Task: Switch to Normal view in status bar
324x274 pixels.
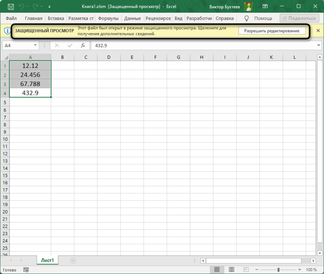Action: coord(217,270)
